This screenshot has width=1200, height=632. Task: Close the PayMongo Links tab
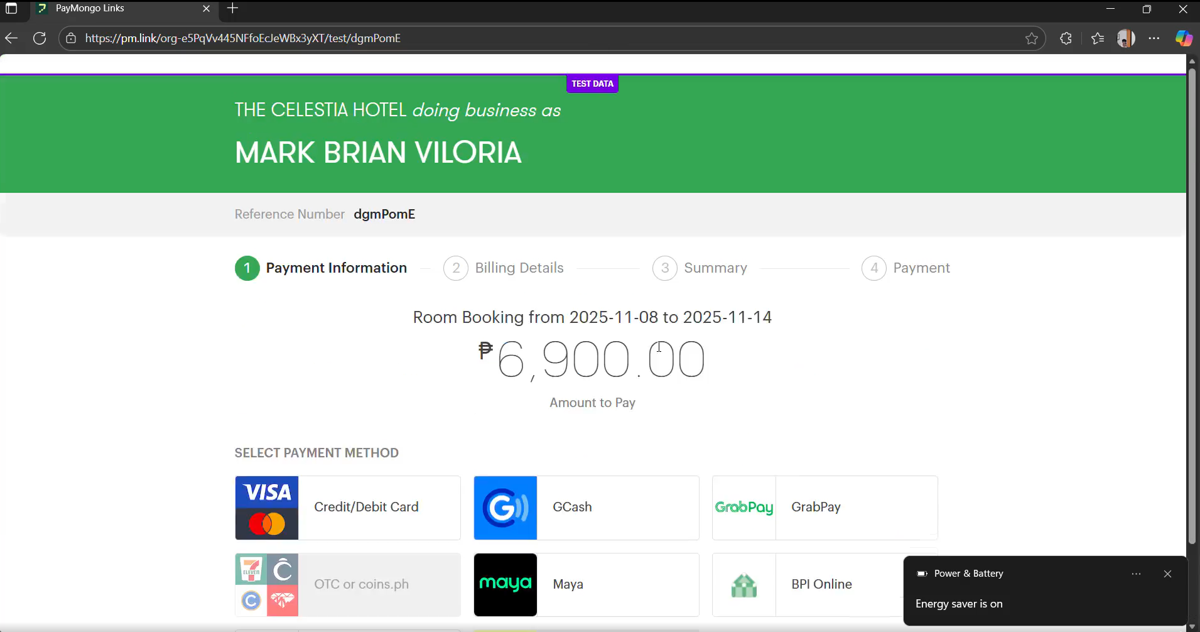tap(206, 8)
